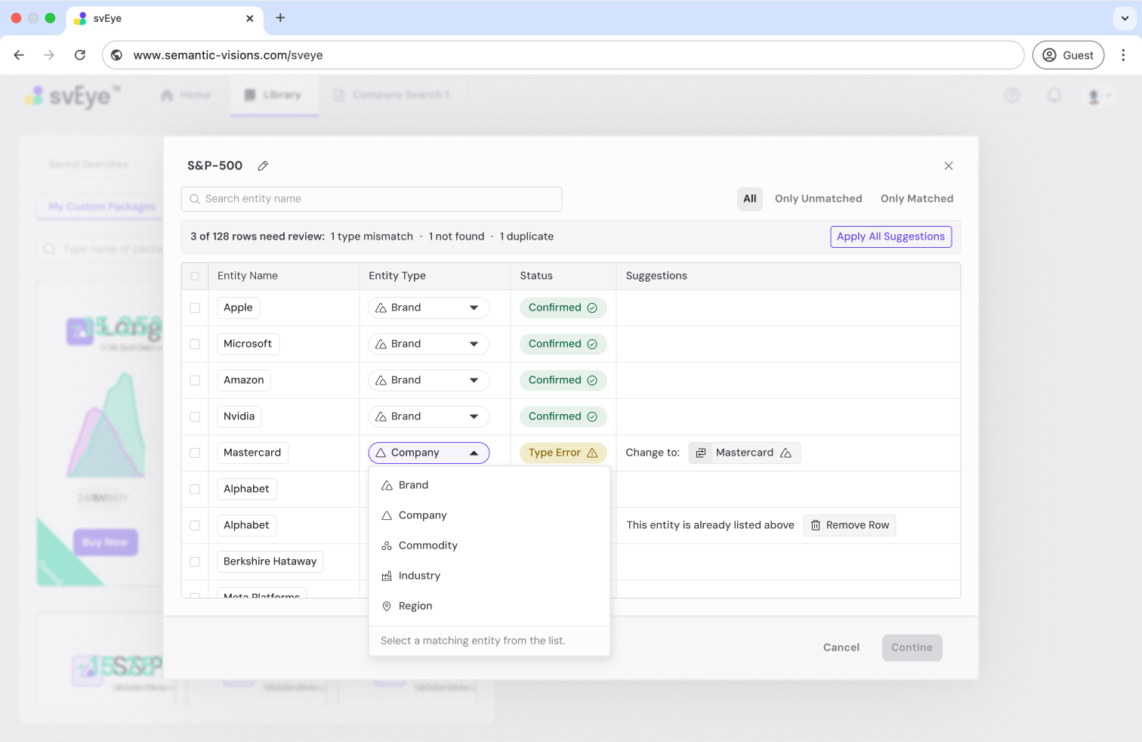
Task: Select Brand from the entity type list
Action: point(489,485)
